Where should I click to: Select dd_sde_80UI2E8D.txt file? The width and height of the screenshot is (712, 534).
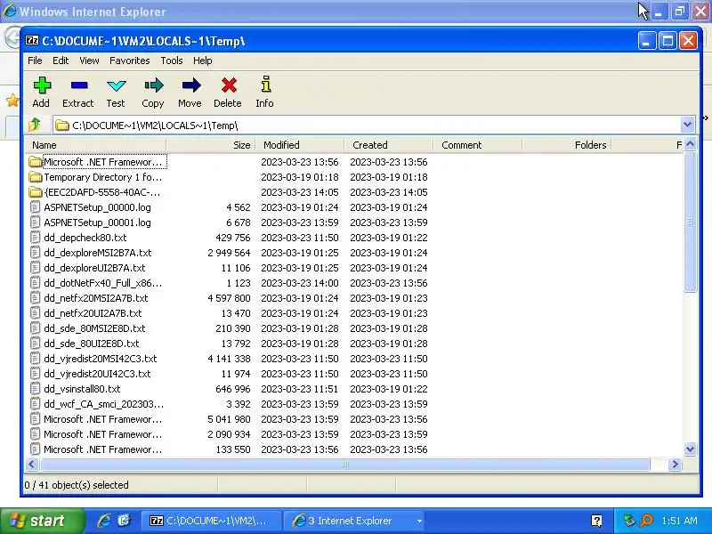(92, 344)
